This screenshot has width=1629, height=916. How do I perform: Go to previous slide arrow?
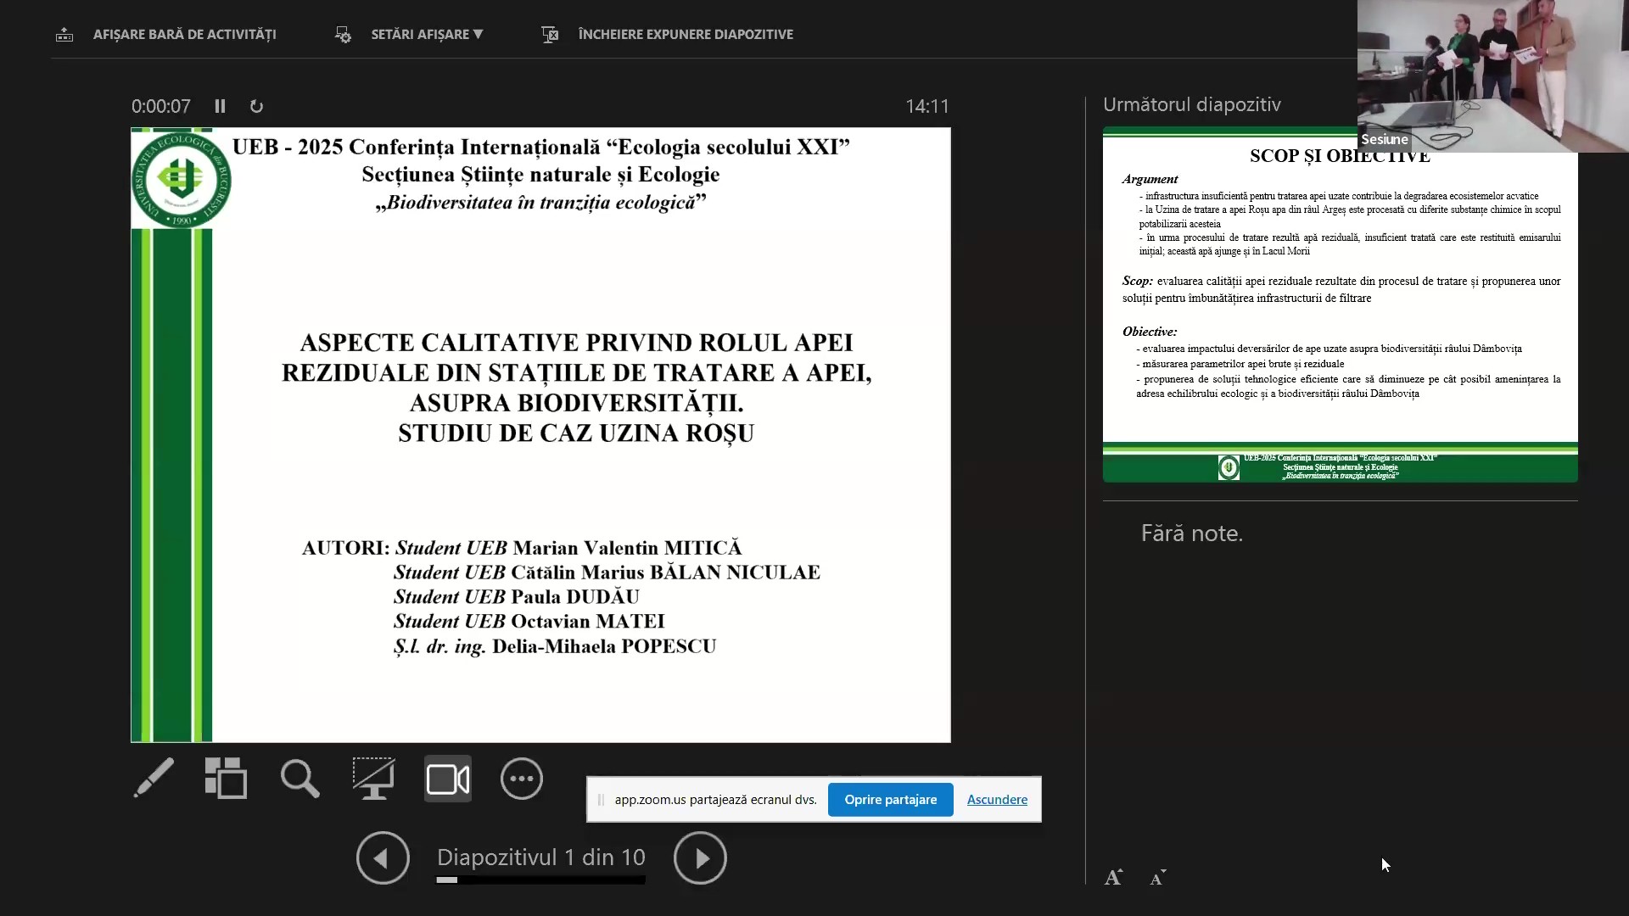[383, 858]
